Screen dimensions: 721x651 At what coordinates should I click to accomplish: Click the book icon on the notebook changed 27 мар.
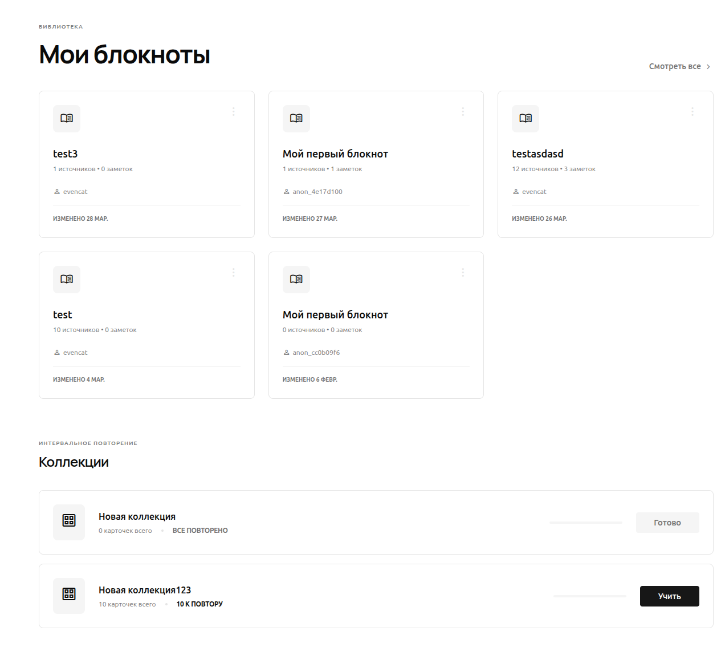point(296,118)
